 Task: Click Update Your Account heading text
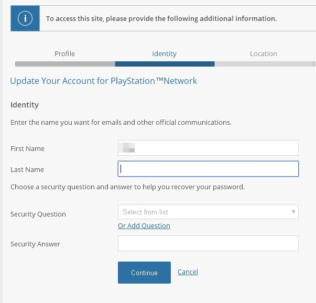tap(104, 81)
